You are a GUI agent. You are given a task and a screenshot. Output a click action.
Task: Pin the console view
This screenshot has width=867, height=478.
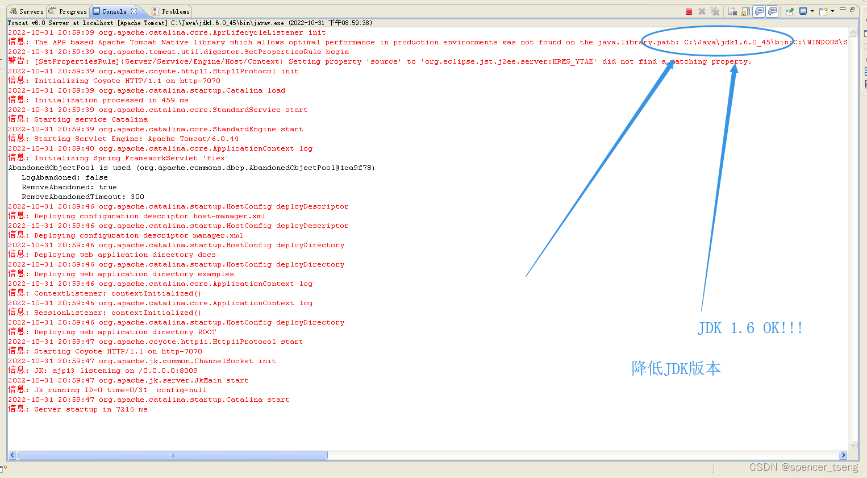pos(789,10)
